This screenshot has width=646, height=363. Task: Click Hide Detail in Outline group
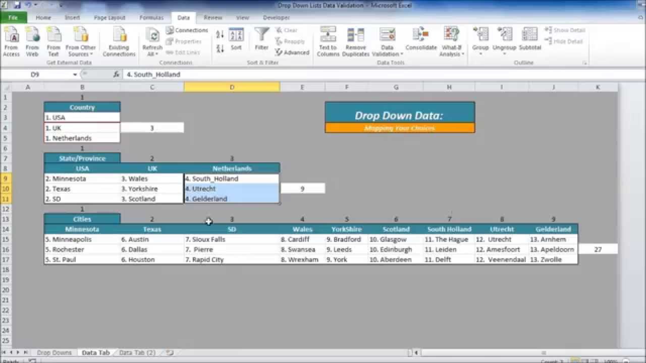pos(564,41)
